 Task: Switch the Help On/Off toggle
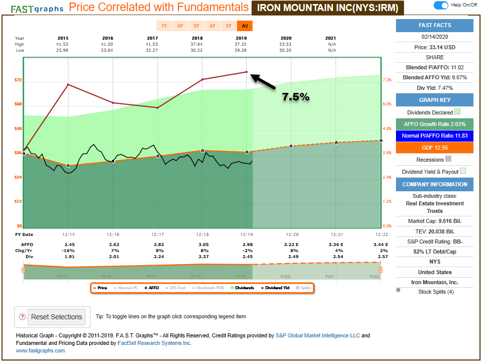(442, 5)
